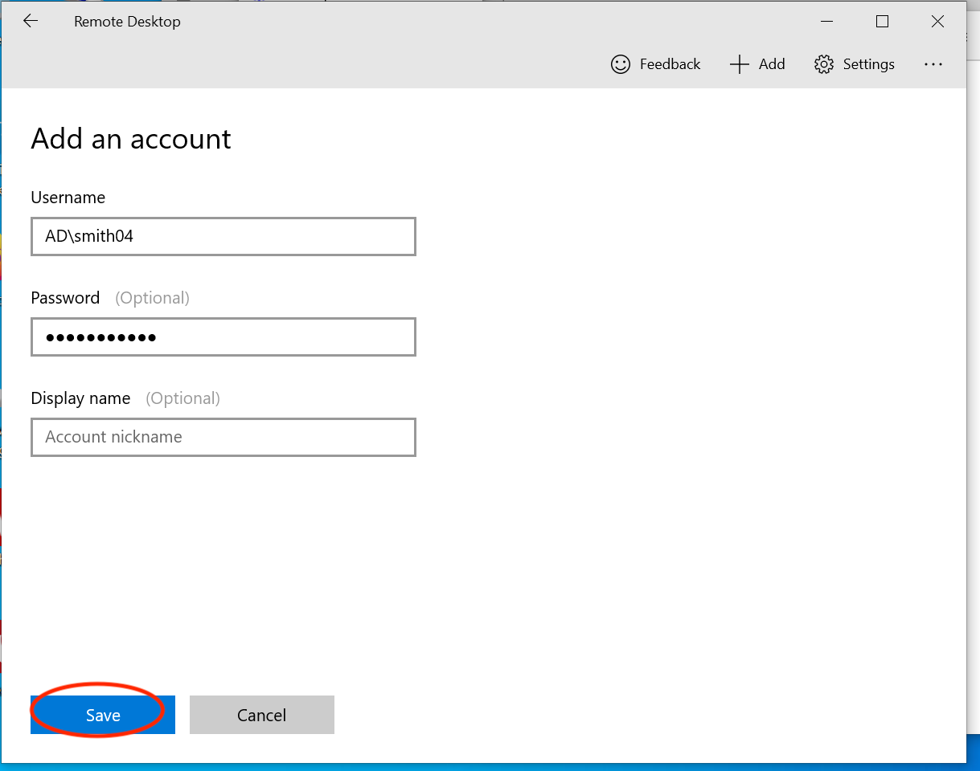The width and height of the screenshot is (980, 771).
Task: Click the "Display name" label text
Action: pyautogui.click(x=80, y=398)
